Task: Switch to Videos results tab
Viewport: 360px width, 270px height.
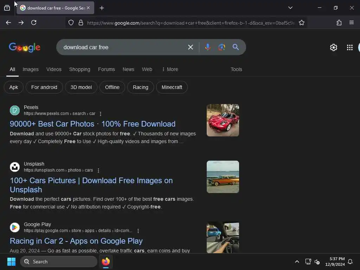Action: click(54, 69)
